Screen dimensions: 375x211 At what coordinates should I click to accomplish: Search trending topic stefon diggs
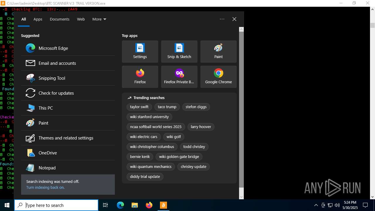click(196, 107)
